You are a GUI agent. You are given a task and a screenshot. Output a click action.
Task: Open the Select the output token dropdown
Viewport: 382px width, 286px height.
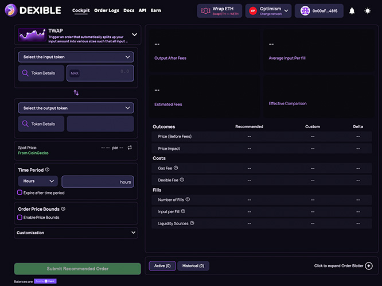pos(76,107)
